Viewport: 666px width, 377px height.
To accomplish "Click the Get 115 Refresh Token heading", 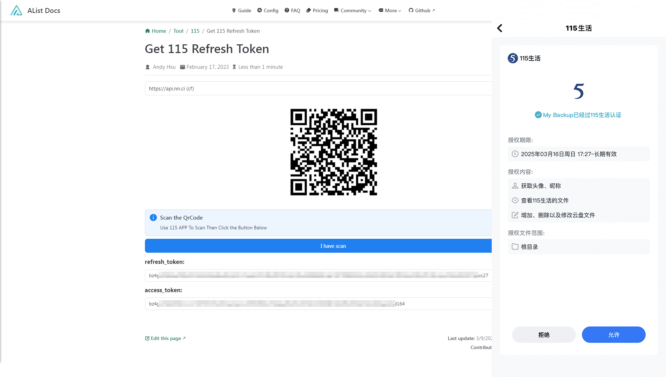I will tap(207, 49).
